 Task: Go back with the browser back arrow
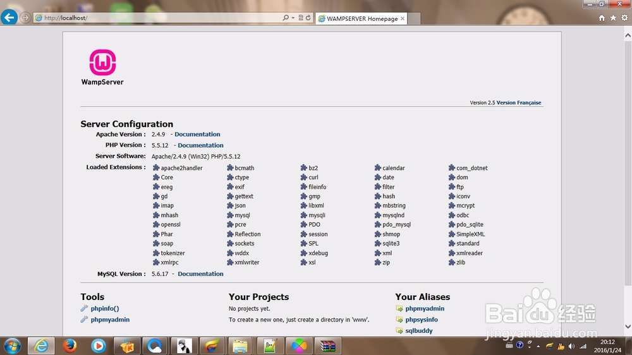tap(9, 18)
